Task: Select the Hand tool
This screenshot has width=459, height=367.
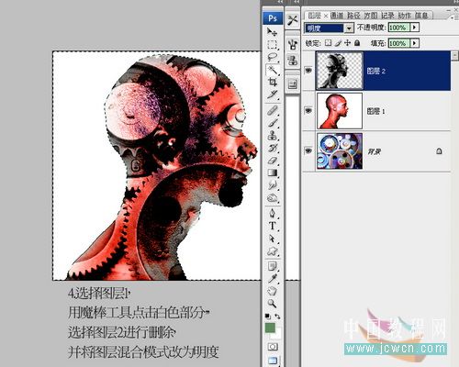Action: coord(272,291)
